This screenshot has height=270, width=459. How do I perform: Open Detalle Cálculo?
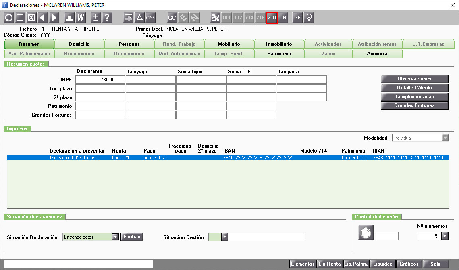coord(415,88)
